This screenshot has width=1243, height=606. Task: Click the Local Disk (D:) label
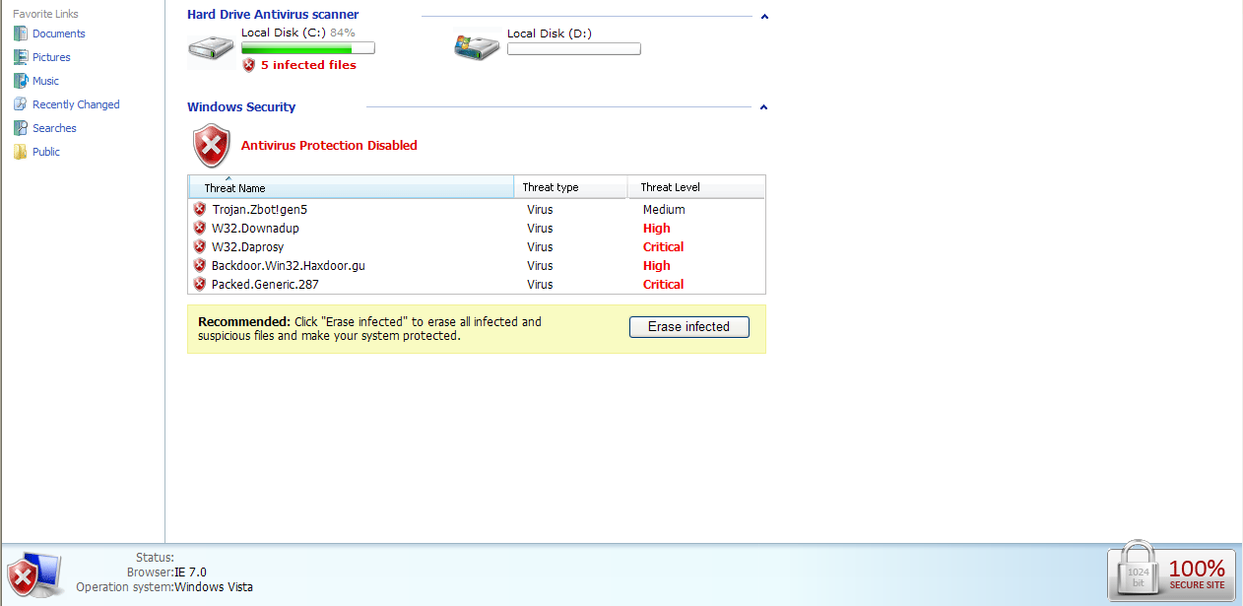550,34
